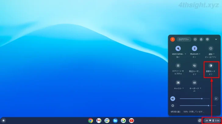The height and width of the screenshot is (124, 222).
Task: Click the clock showing 2:34
Action: (x=217, y=121)
